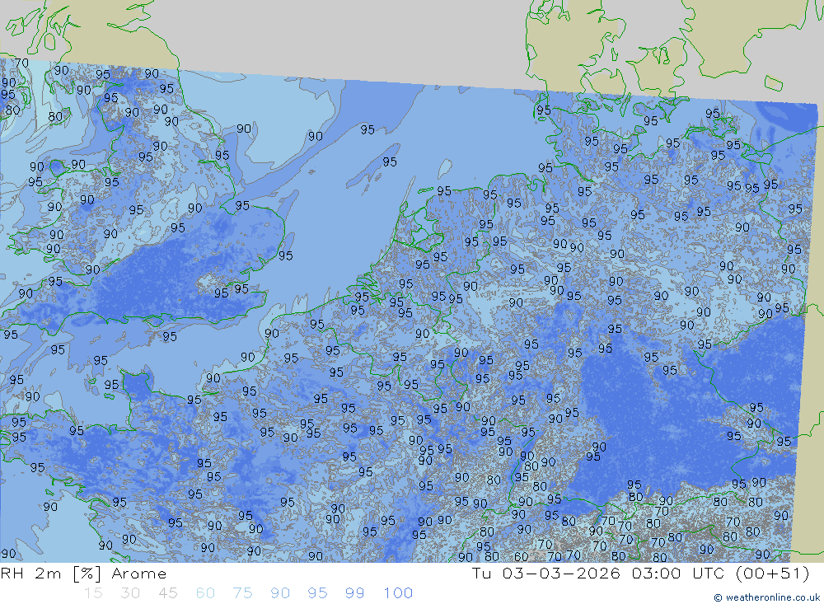Select the 75 value in the color legend
Image resolution: width=824 pixels, height=604 pixels.
(243, 593)
